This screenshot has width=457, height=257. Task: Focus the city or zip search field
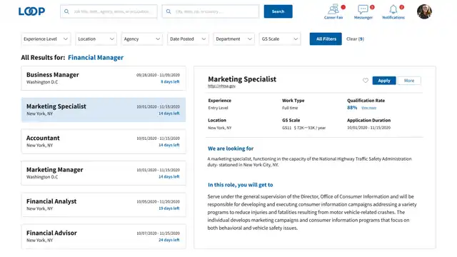click(211, 11)
